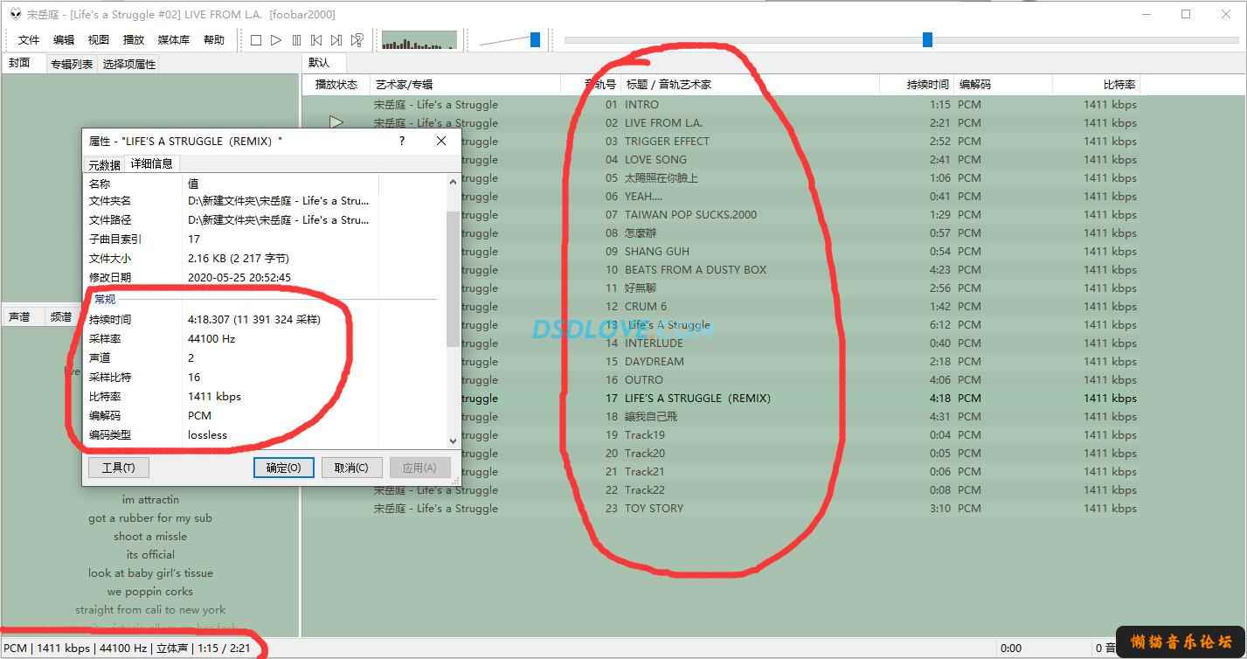1247x659 pixels.
Task: Click the playback status text in status bar
Action: (127, 648)
